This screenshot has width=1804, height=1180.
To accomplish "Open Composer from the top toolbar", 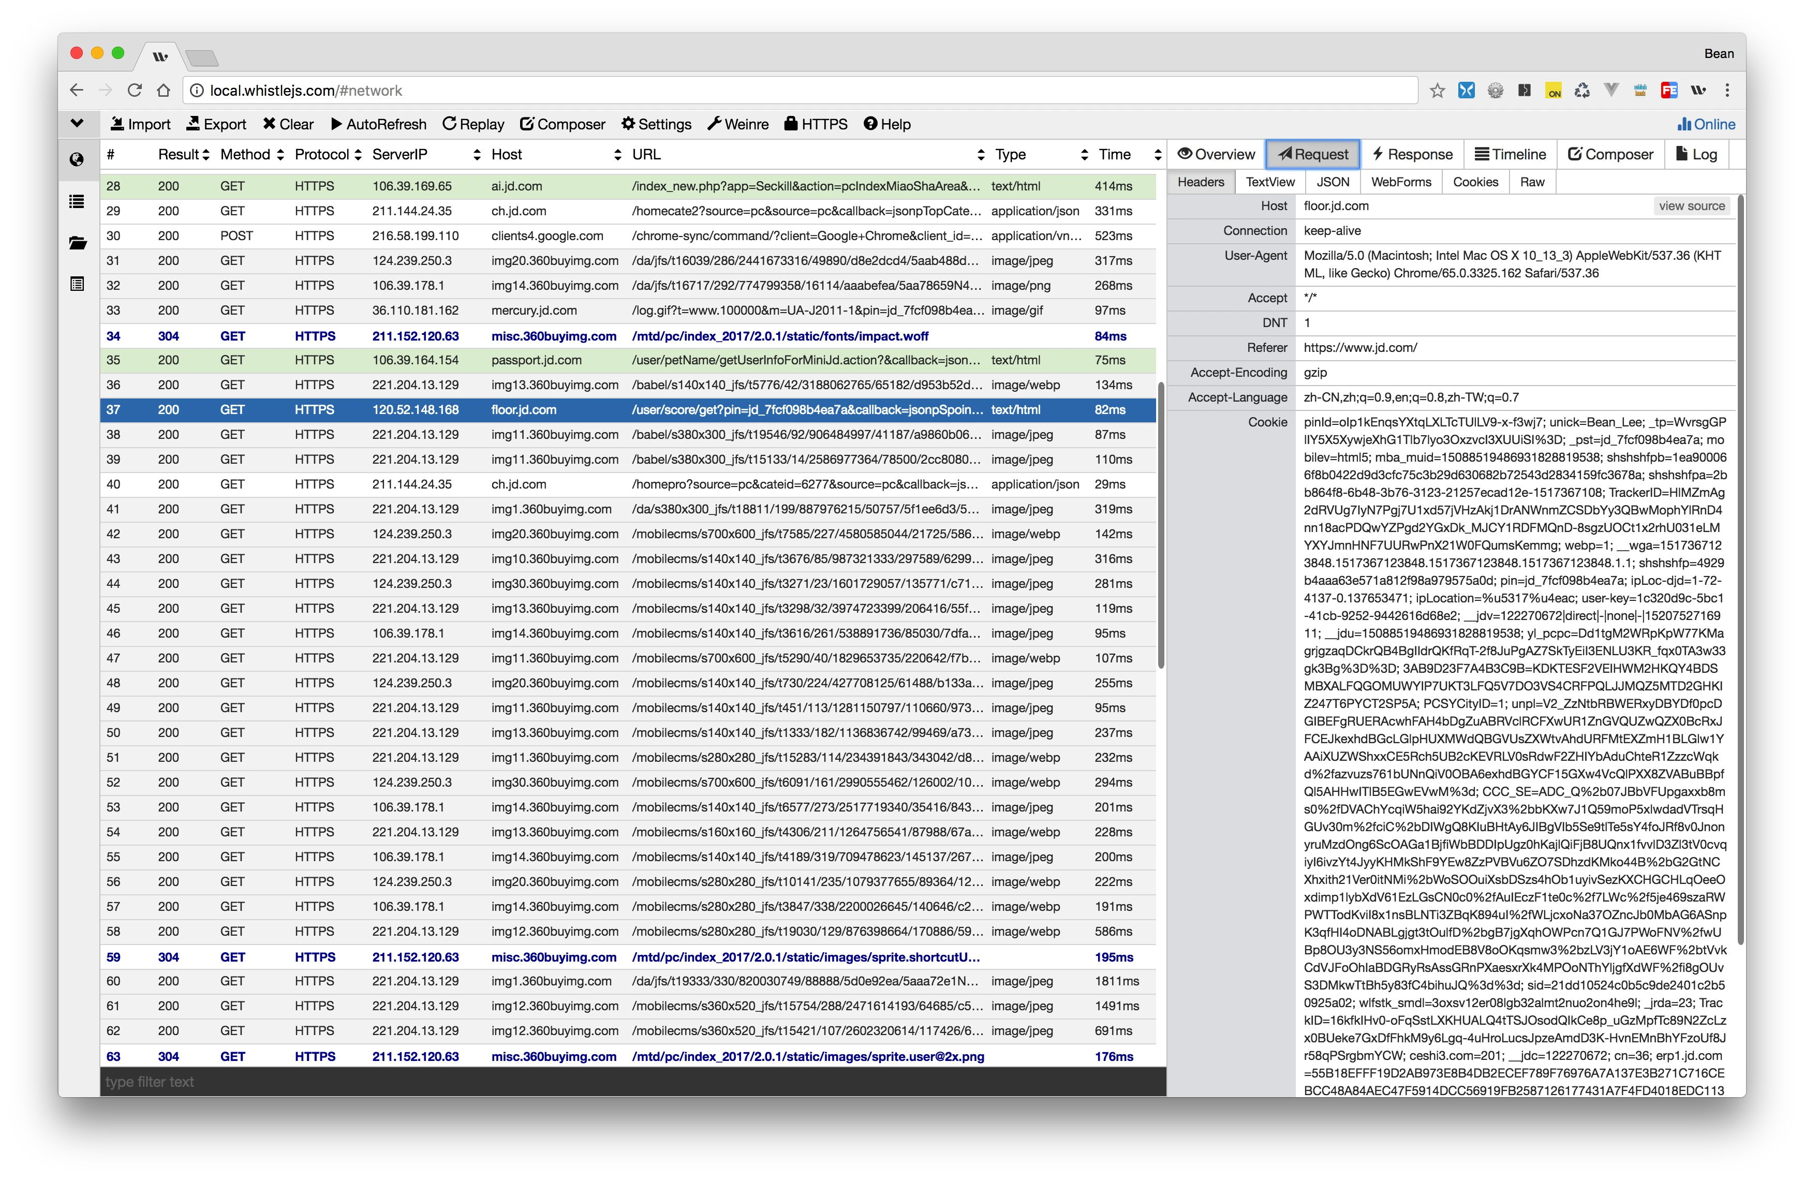I will coord(563,124).
